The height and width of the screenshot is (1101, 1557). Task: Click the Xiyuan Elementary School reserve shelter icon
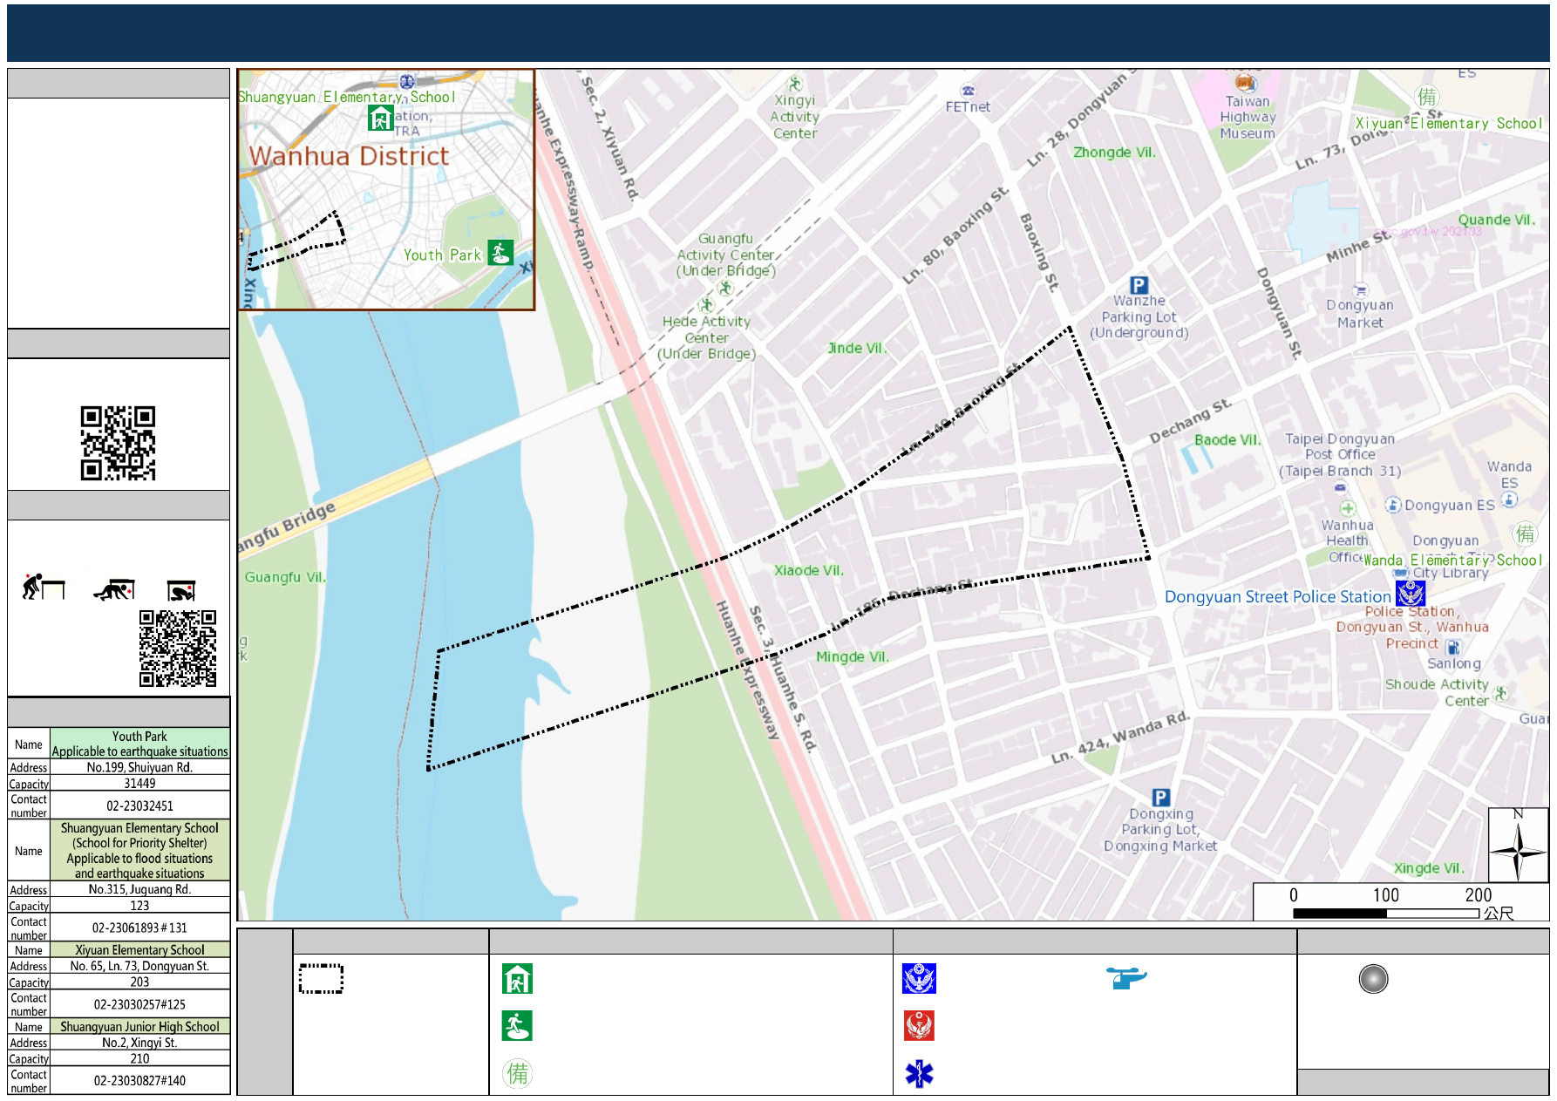coord(1426,97)
